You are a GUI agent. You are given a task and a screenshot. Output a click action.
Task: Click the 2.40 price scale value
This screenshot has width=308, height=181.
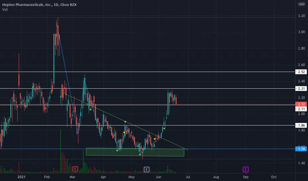point(301,81)
